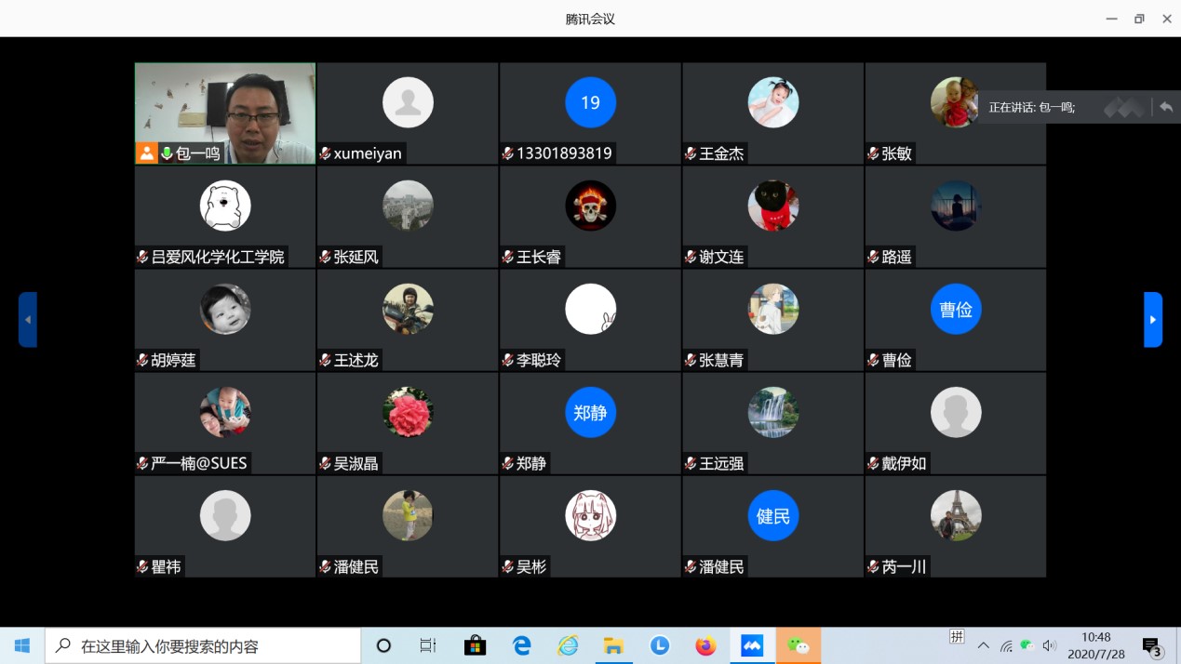Image resolution: width=1181 pixels, height=664 pixels.
Task: Expand hidden system tray icons
Action: tap(983, 645)
